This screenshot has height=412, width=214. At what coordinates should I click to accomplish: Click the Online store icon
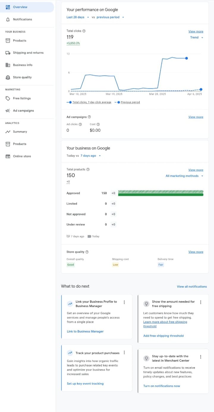coord(8,156)
